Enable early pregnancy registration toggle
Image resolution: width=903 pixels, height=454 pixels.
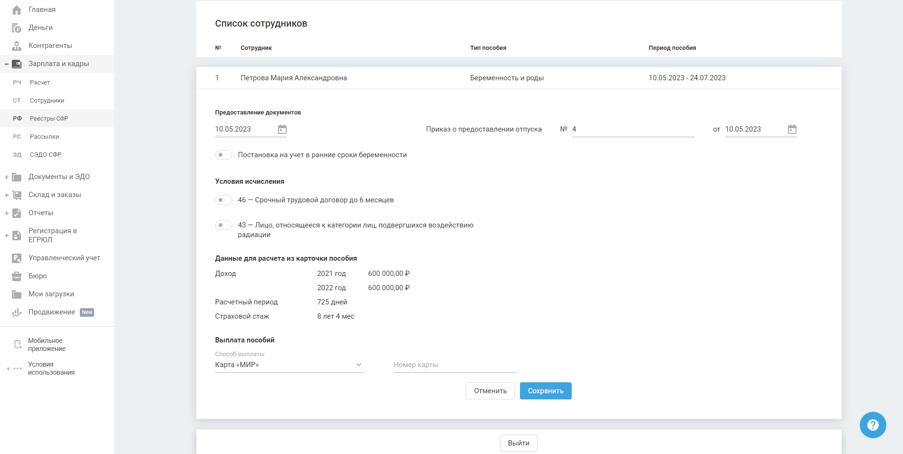pyautogui.click(x=223, y=155)
